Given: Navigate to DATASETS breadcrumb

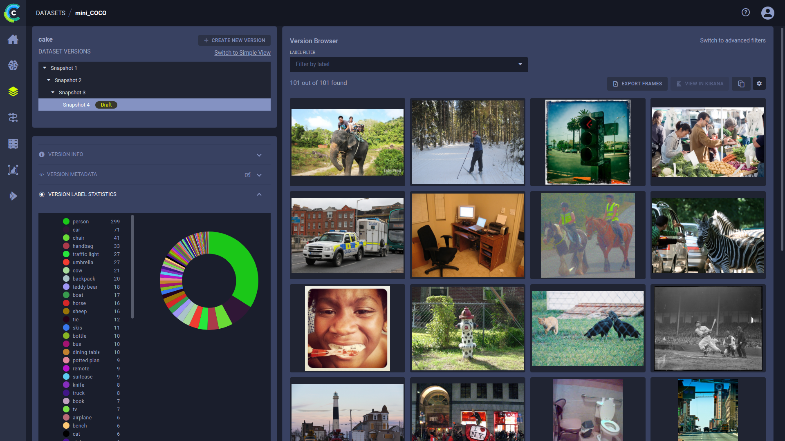Looking at the screenshot, I should [51, 13].
